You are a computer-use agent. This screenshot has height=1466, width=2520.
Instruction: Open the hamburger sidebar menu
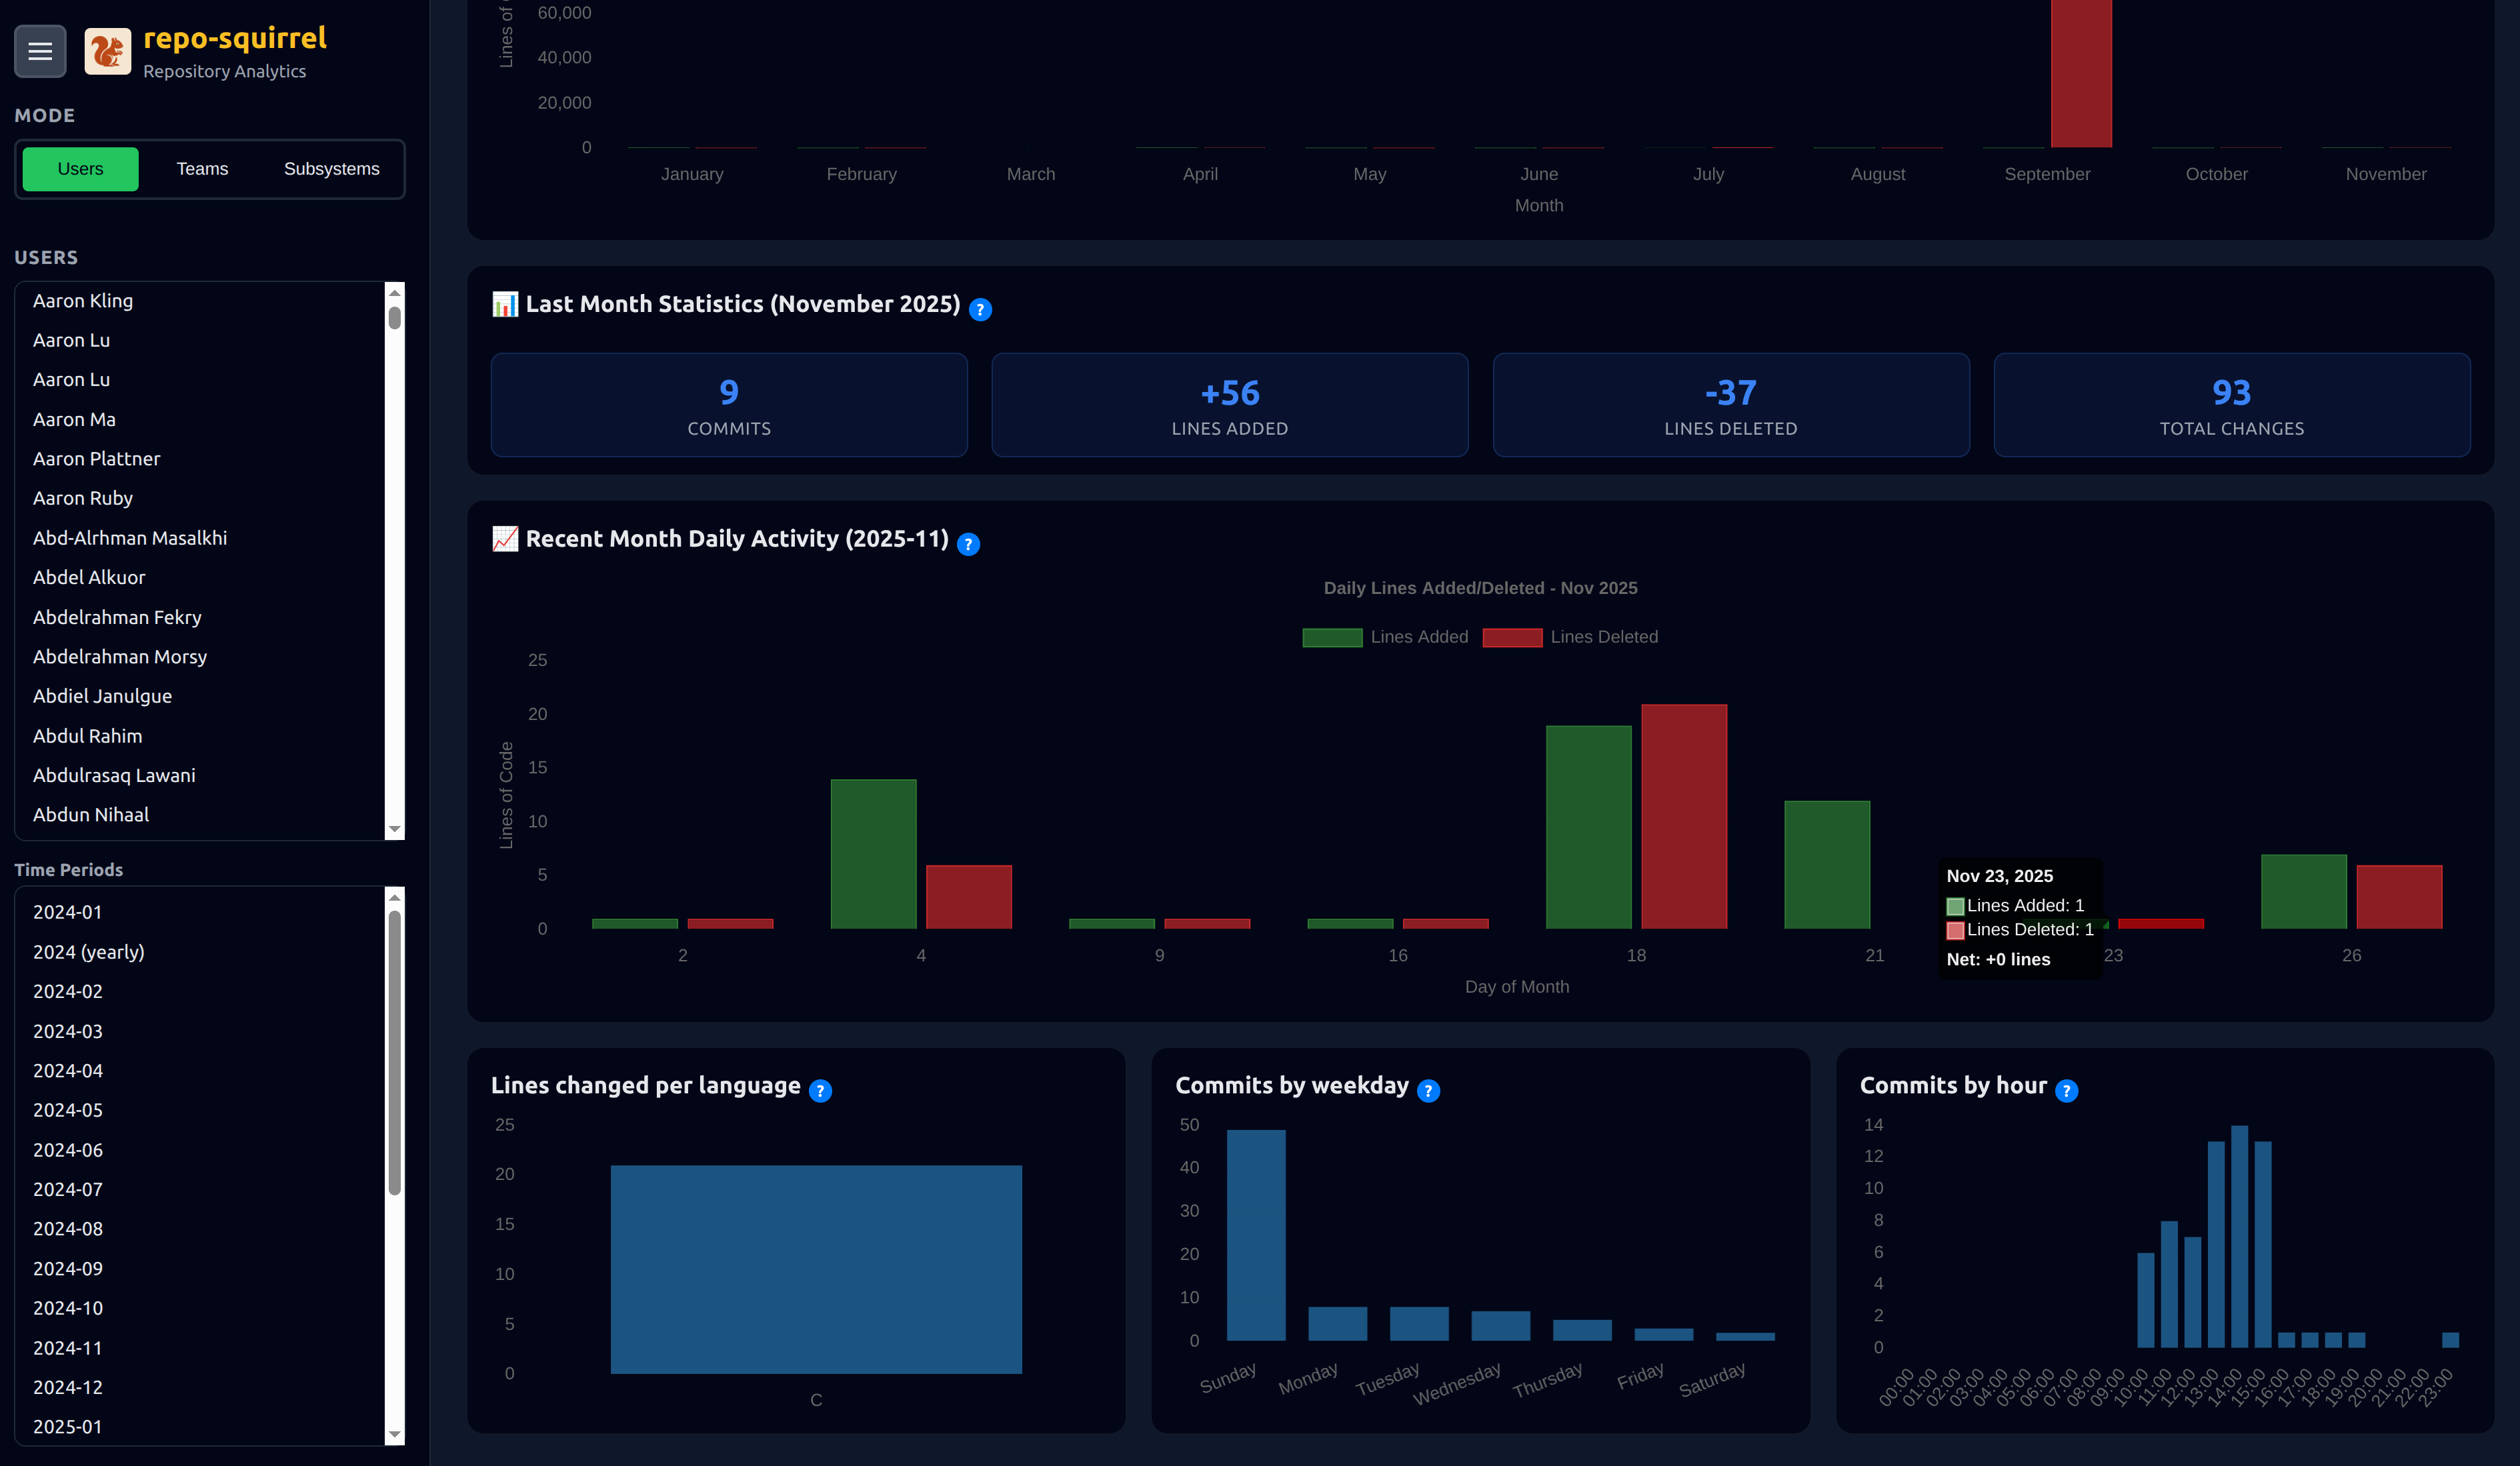(40, 51)
